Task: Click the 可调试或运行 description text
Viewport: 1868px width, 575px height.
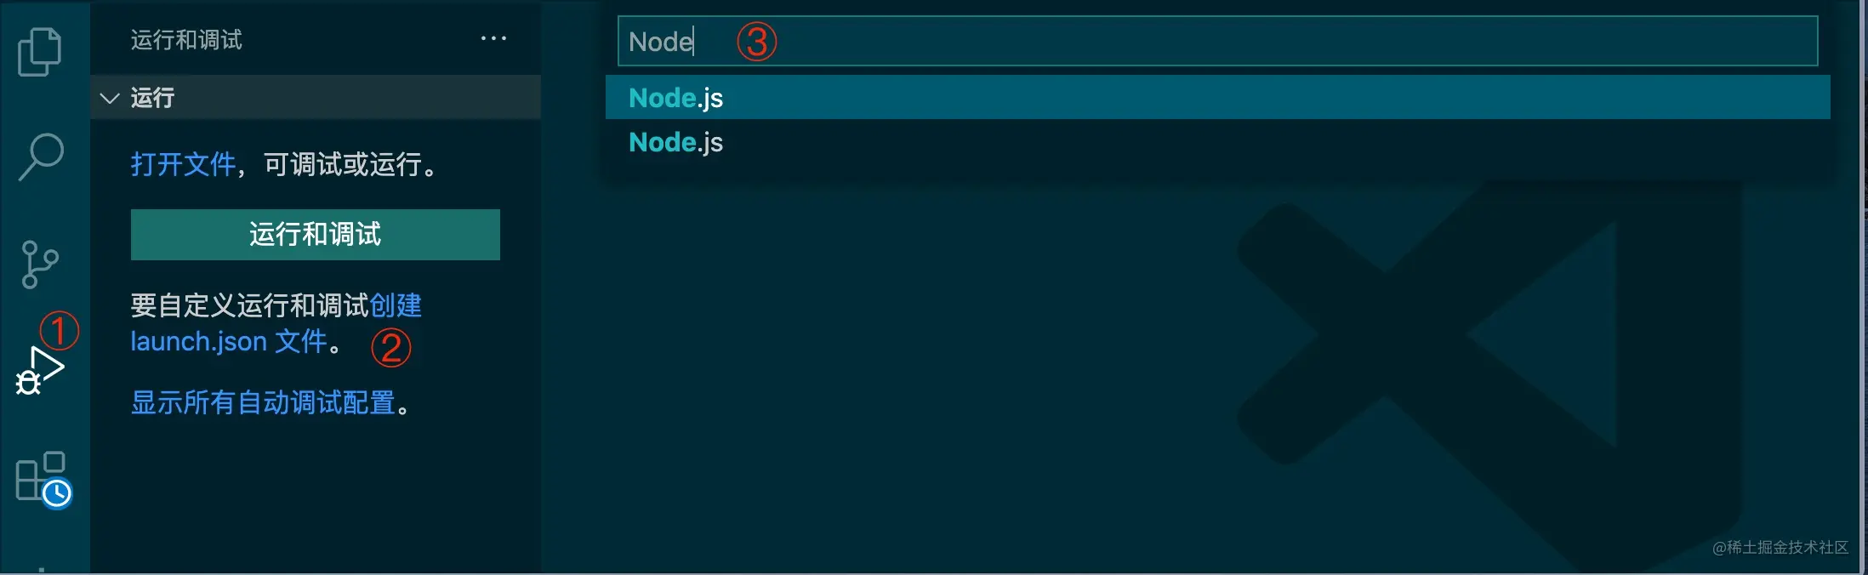Action: click(343, 164)
